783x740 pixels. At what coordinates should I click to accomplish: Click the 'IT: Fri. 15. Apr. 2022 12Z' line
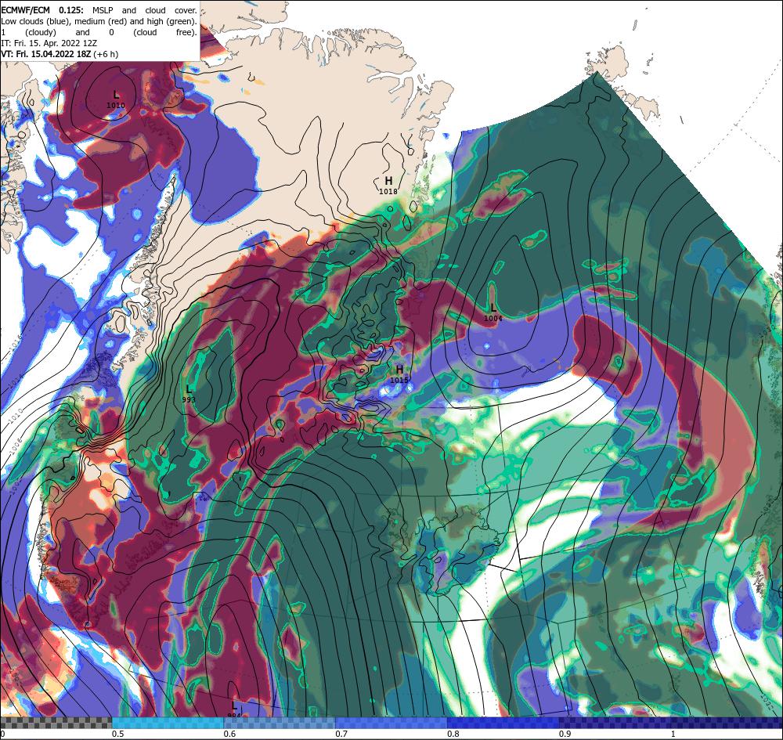coord(49,43)
